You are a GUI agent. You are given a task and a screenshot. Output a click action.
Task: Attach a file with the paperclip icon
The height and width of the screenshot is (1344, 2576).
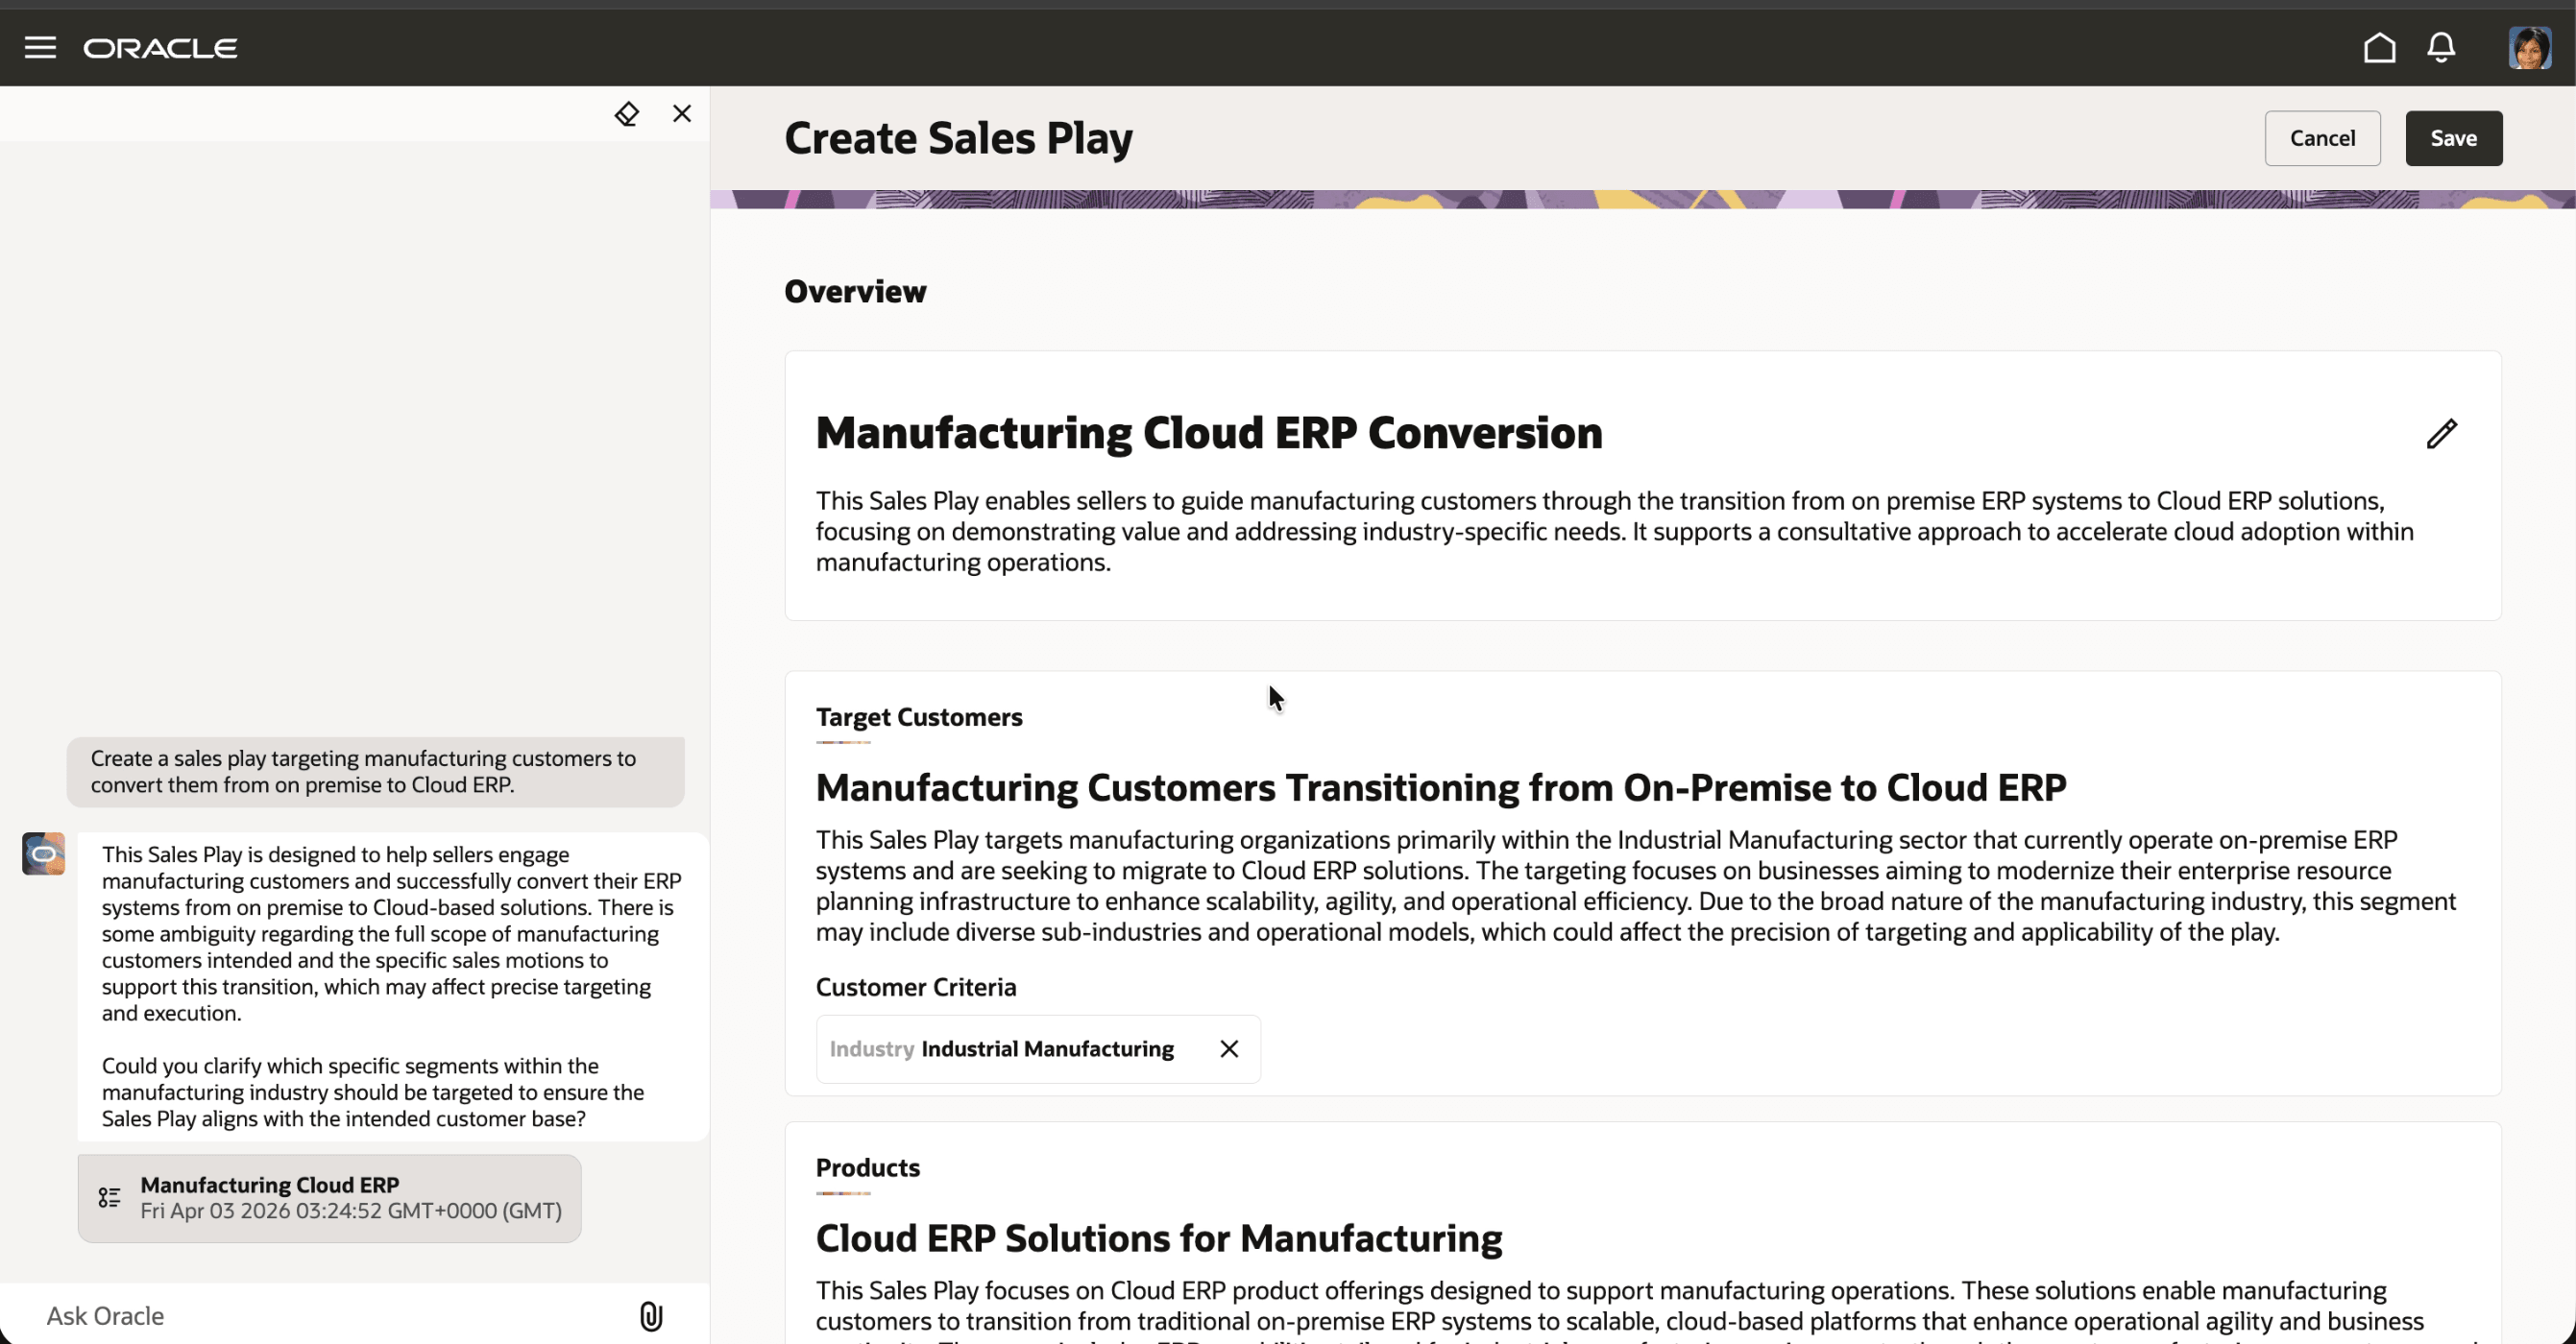[651, 1316]
